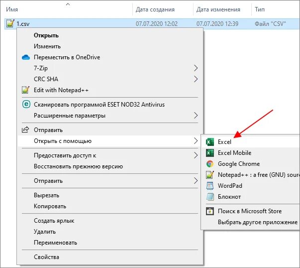The image size is (300, 268).
Task: Open the file with Google Chrome
Action: pyautogui.click(x=250, y=164)
